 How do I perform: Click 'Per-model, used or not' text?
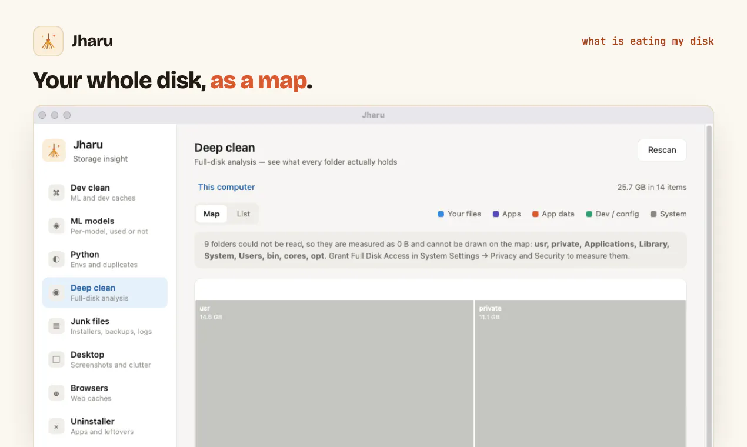pyautogui.click(x=109, y=232)
